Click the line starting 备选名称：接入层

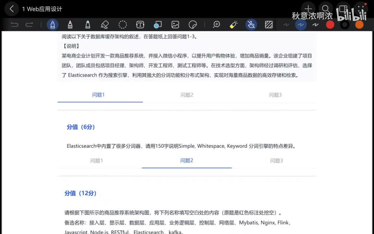coord(178,223)
